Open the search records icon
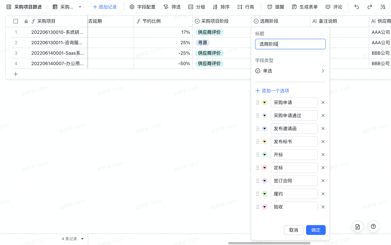The height and width of the screenshot is (245, 391). coord(383,7)
